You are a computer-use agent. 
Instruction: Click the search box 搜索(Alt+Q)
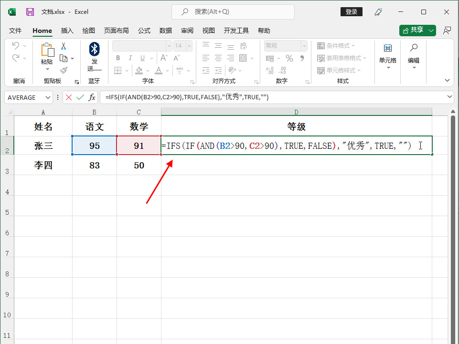point(233,12)
